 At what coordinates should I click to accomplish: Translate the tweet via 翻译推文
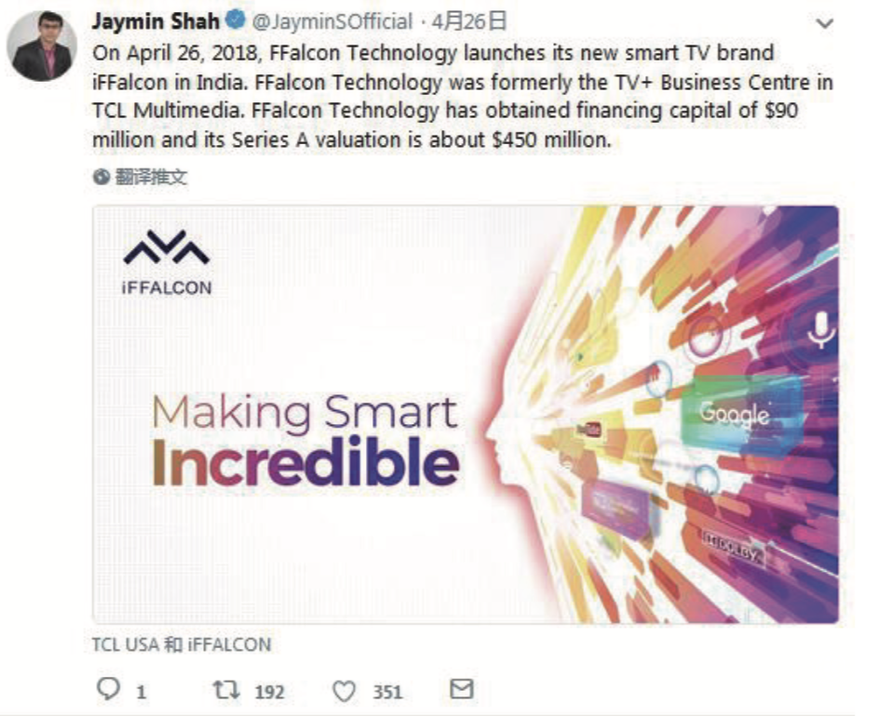point(151,177)
